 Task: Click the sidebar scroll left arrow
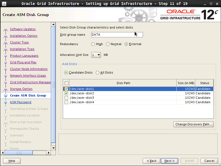3,152
